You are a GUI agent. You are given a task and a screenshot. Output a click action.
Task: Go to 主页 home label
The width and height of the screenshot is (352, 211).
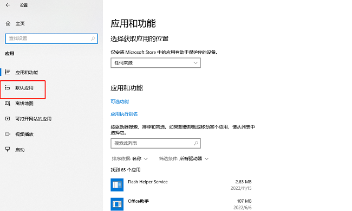click(x=20, y=23)
